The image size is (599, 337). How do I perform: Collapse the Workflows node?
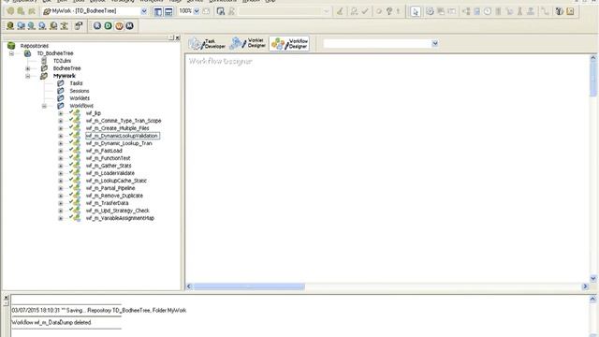coord(44,106)
